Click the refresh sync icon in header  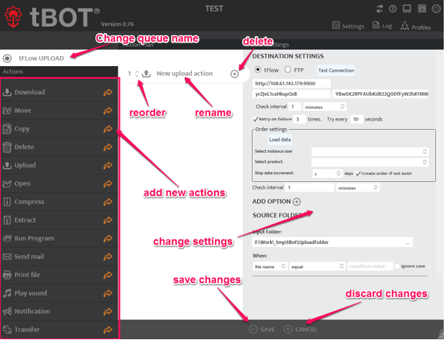tap(379, 8)
